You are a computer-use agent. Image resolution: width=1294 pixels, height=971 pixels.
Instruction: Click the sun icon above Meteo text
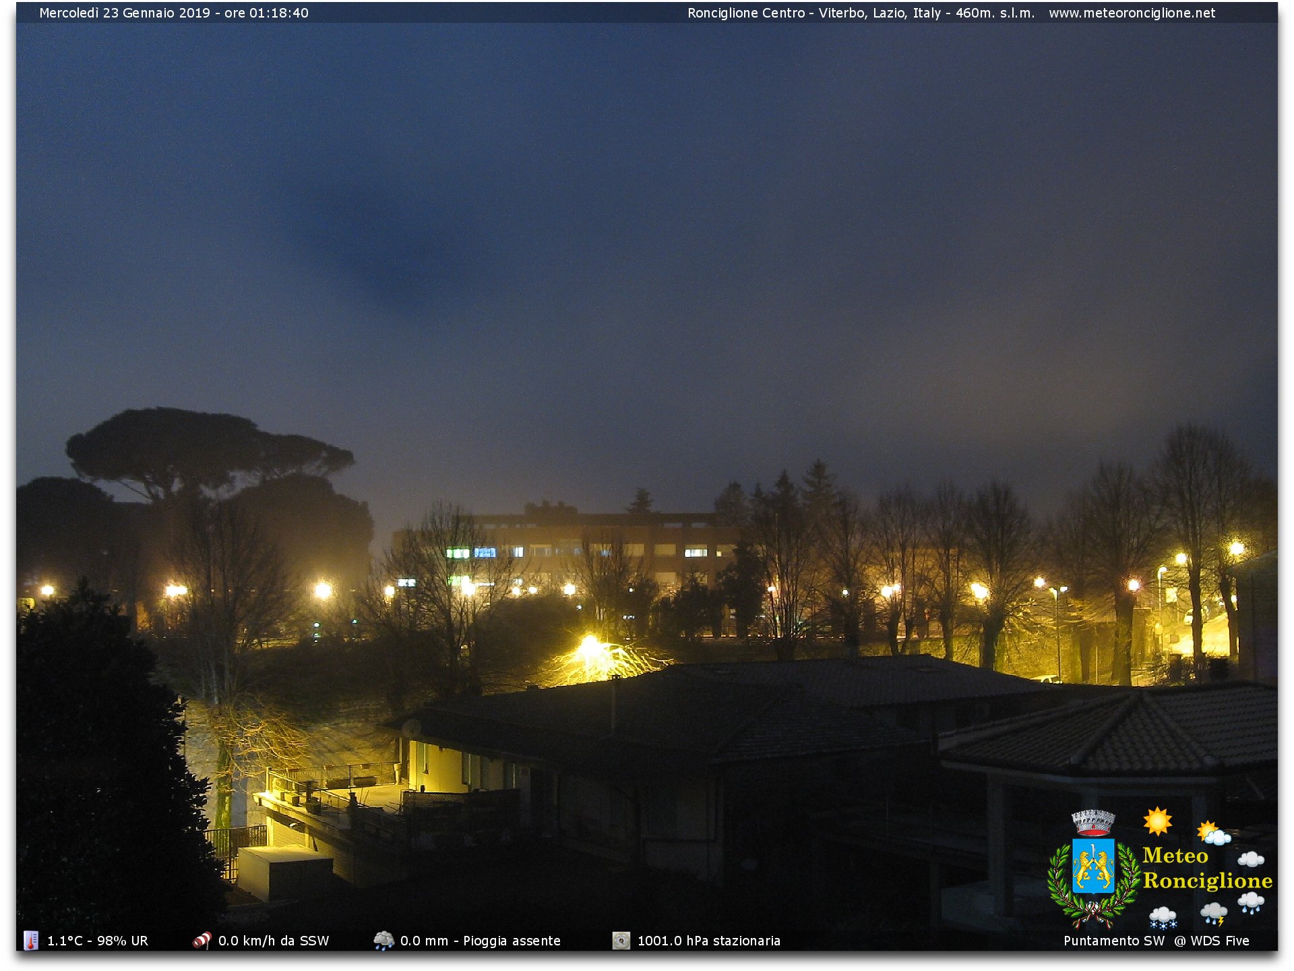point(1157,821)
